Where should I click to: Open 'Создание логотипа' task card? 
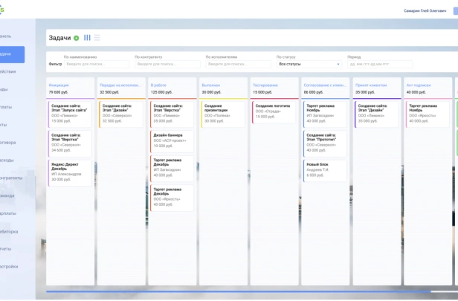click(274, 112)
